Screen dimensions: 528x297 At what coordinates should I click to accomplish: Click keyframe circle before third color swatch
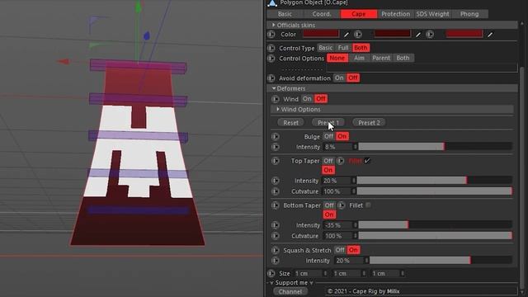click(x=430, y=35)
